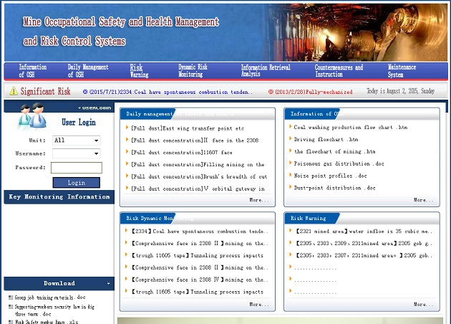Viewport: 451px width, 324px height.
Task: Select the Download panel header
Action: (x=59, y=283)
